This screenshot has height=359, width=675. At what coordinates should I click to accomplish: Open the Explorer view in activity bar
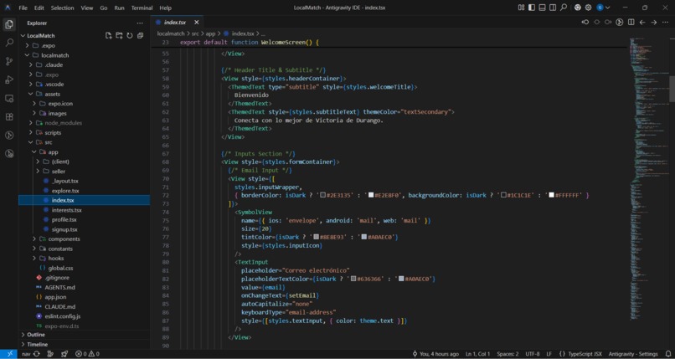tap(9, 24)
